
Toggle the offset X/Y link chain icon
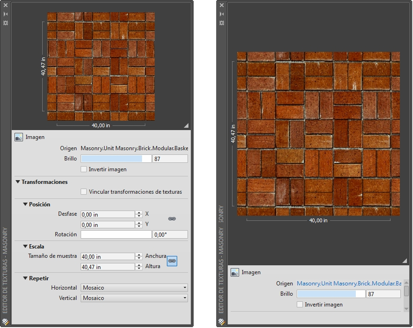coord(172,219)
